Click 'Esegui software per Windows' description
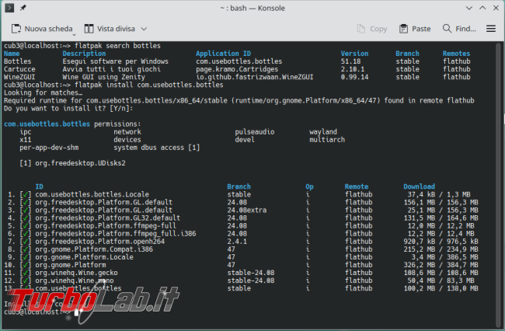 pyautogui.click(x=115, y=61)
